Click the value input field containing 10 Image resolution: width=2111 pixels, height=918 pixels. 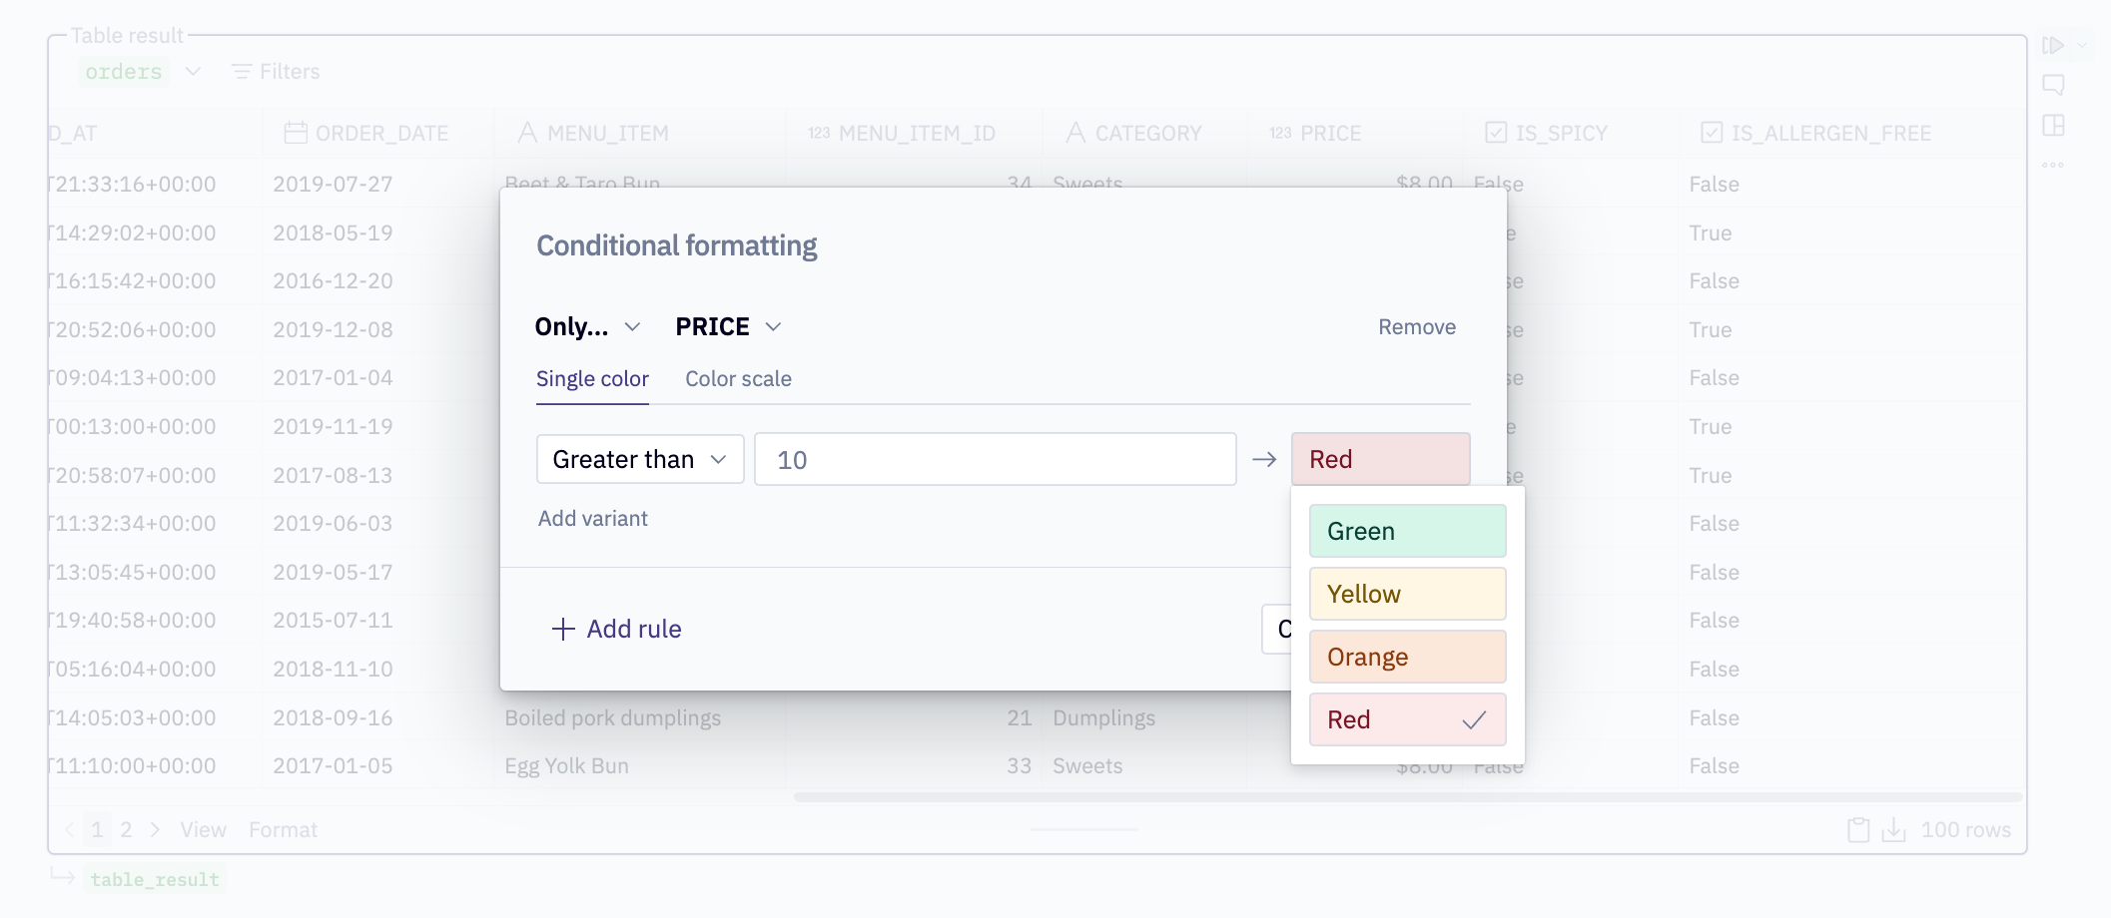point(995,459)
